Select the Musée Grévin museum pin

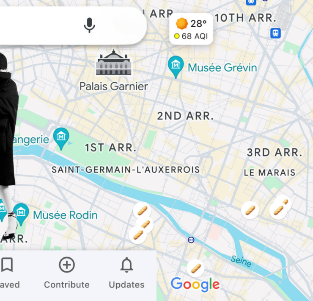tap(176, 67)
